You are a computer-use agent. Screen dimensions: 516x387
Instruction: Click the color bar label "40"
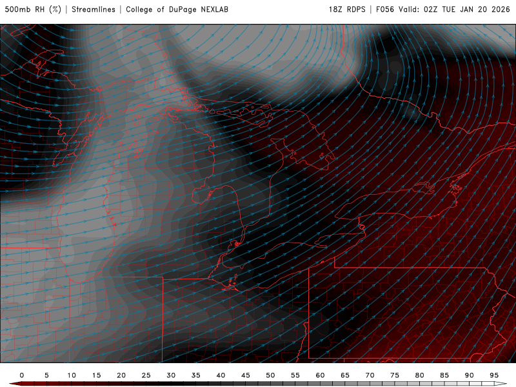pos(221,375)
